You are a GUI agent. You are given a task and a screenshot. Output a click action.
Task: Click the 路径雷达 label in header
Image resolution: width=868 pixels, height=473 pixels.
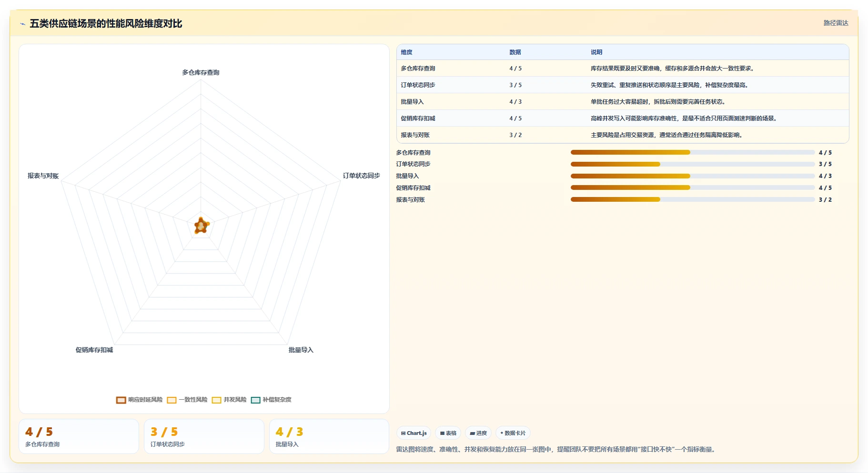click(x=836, y=23)
